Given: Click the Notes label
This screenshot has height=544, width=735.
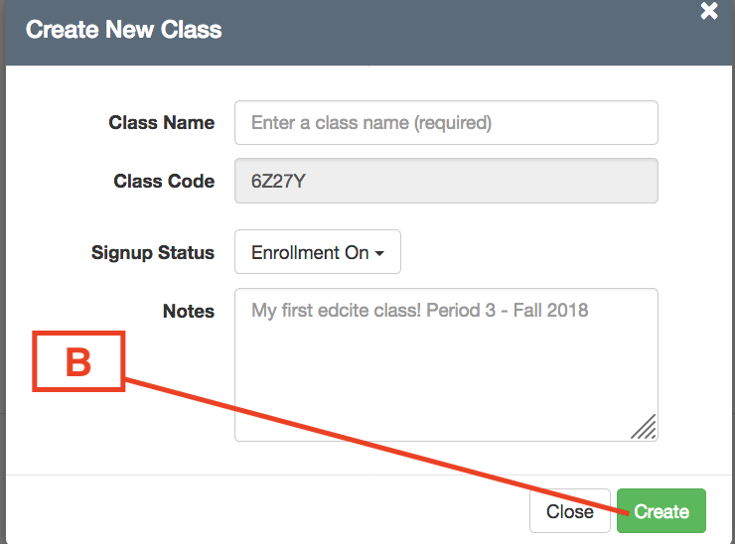Looking at the screenshot, I should coord(188,312).
